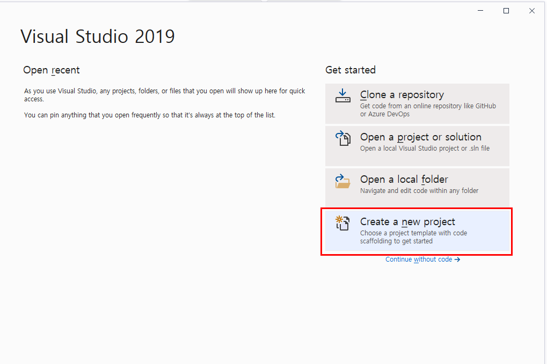Click the Open a local folder icon
This screenshot has height=364, width=547.
[x=342, y=181]
